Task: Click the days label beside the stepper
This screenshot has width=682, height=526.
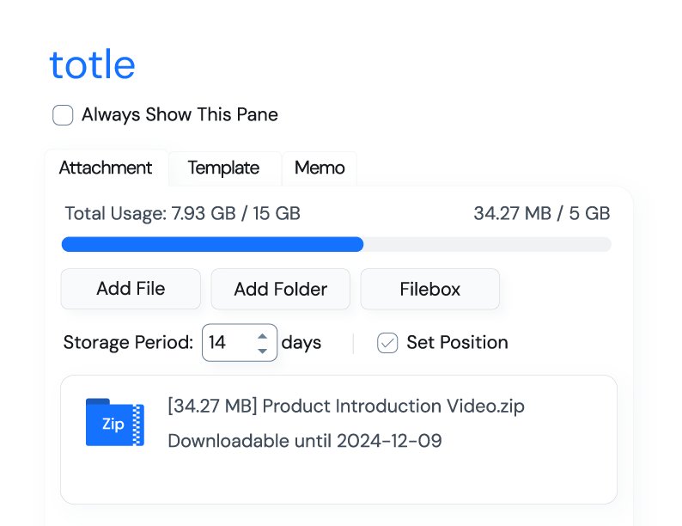Action: [301, 343]
